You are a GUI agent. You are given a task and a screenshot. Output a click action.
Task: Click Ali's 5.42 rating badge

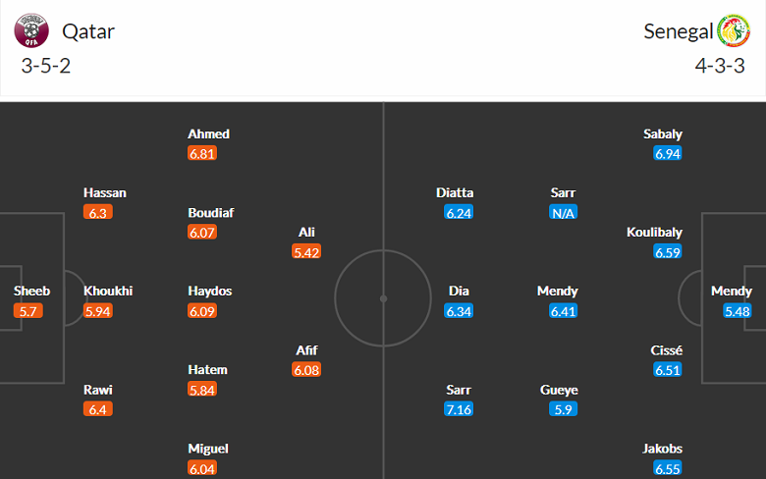tap(306, 252)
